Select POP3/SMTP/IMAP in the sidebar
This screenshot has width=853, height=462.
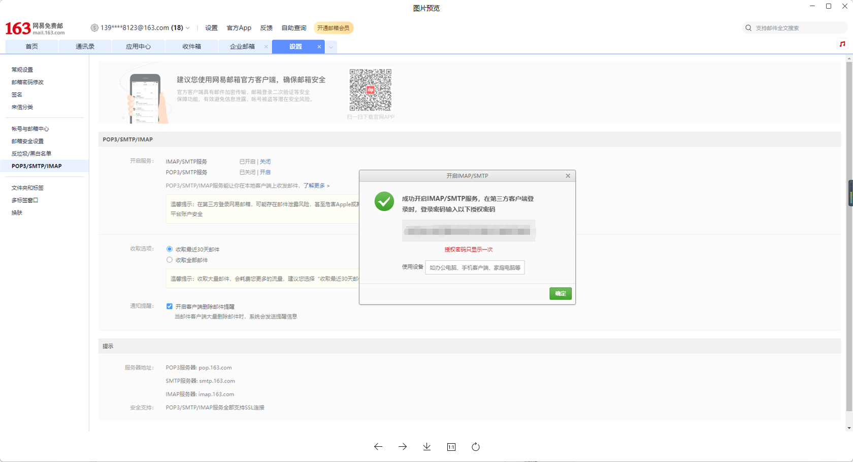(x=45, y=166)
